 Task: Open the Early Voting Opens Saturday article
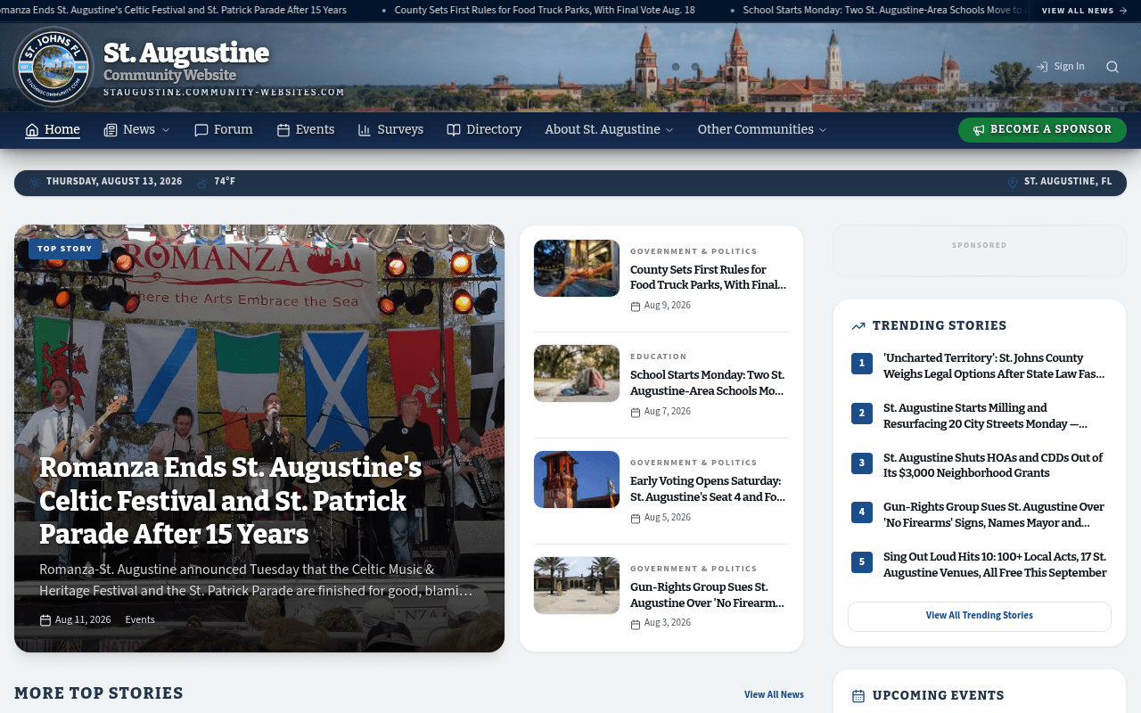709,489
